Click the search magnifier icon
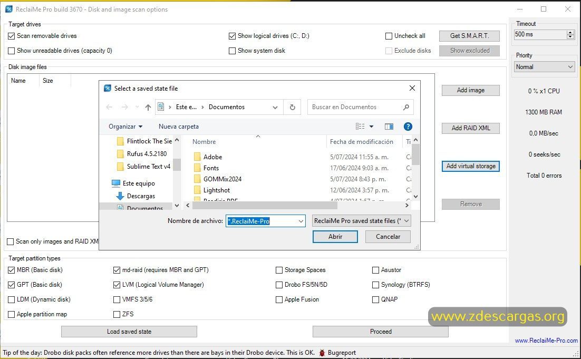Viewport: 581px width, 359px height. (406, 107)
